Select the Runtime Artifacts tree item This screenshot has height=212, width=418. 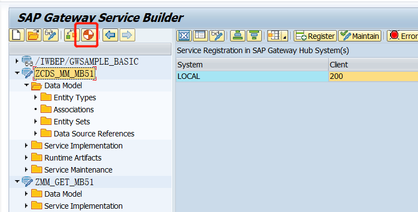[x=73, y=158]
